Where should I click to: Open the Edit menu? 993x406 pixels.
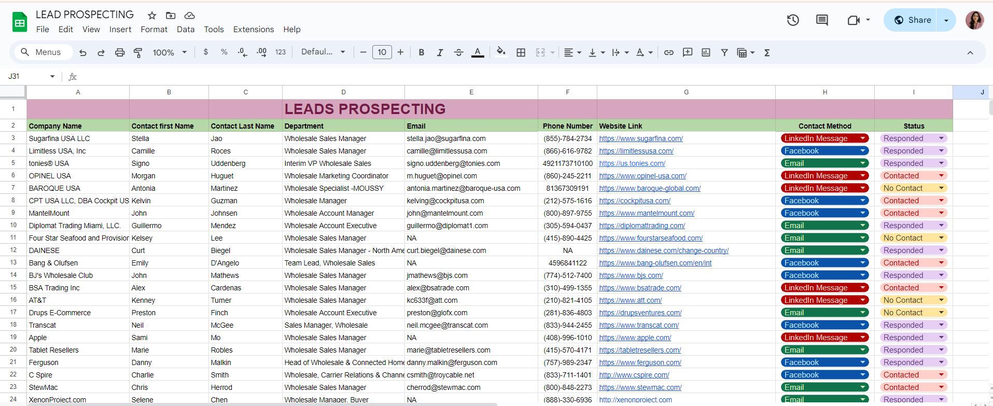pos(66,30)
